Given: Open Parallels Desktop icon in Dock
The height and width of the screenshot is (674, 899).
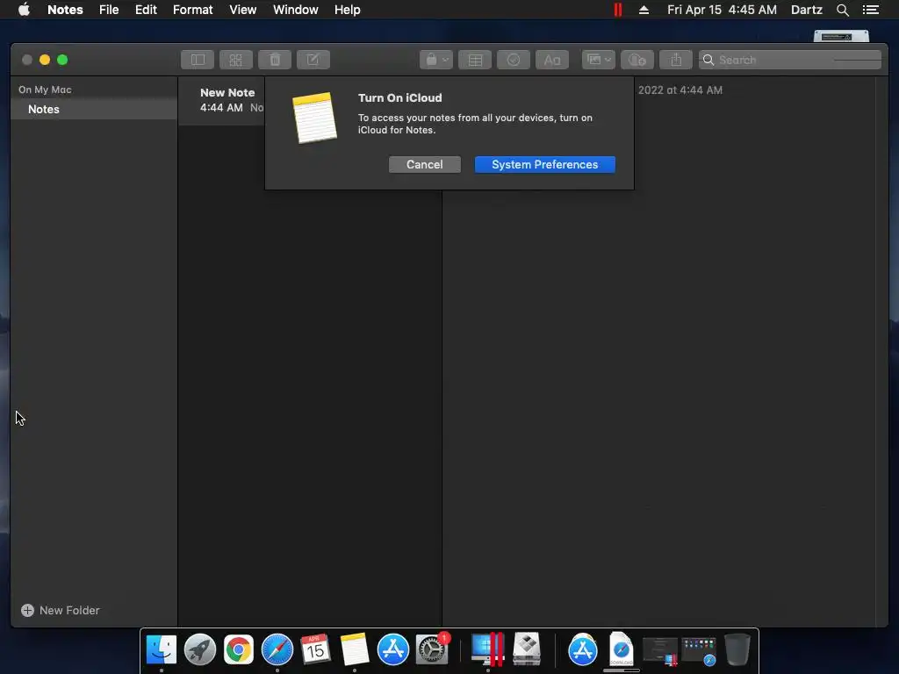Looking at the screenshot, I should (487, 649).
